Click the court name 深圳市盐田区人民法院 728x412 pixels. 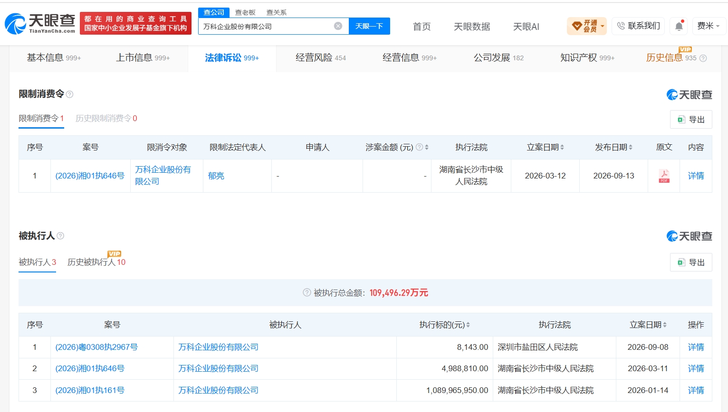pyautogui.click(x=537, y=347)
